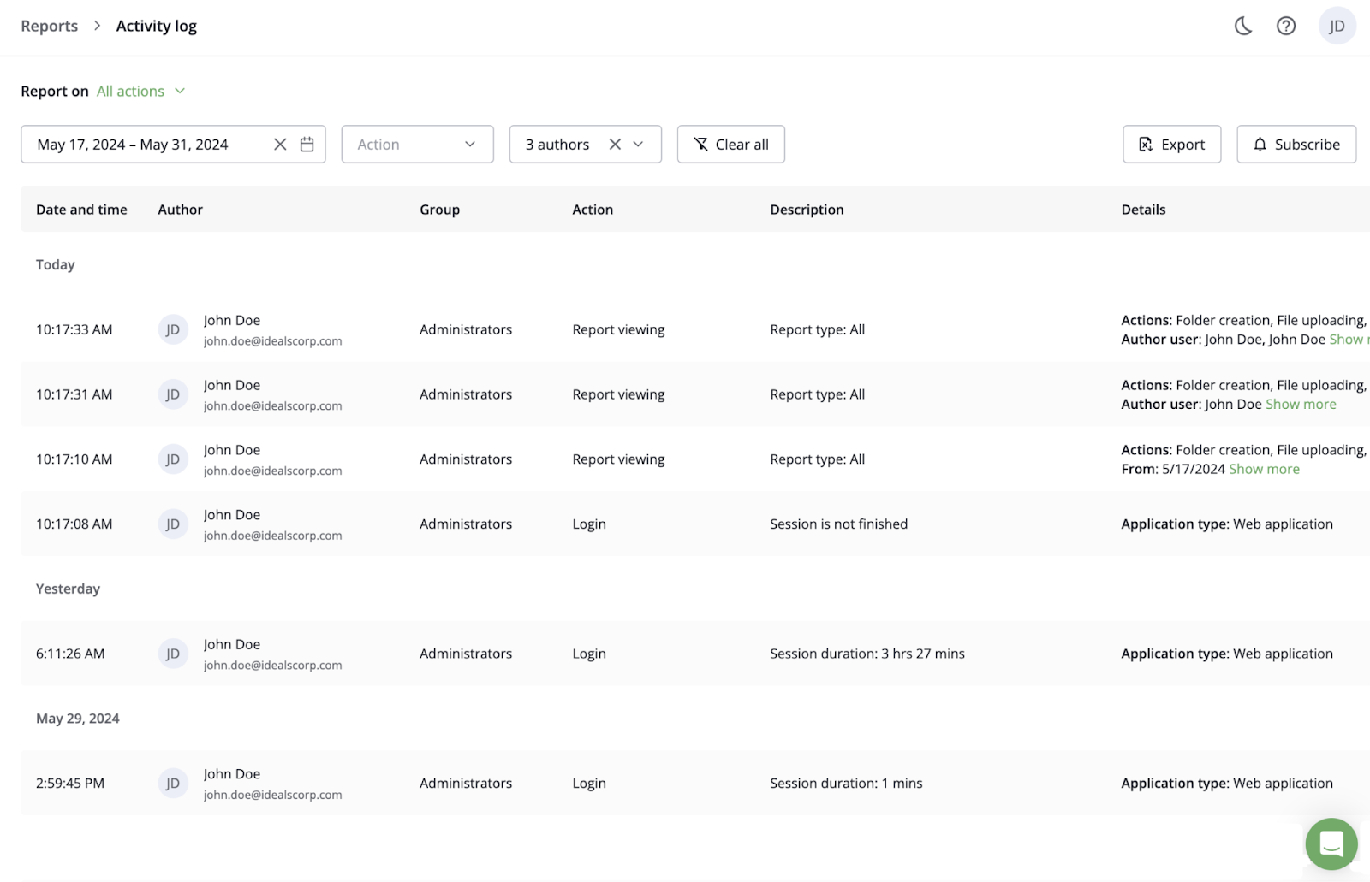1370x882 pixels.
Task: Click Login action in 10:17:08 AM row
Action: click(589, 524)
